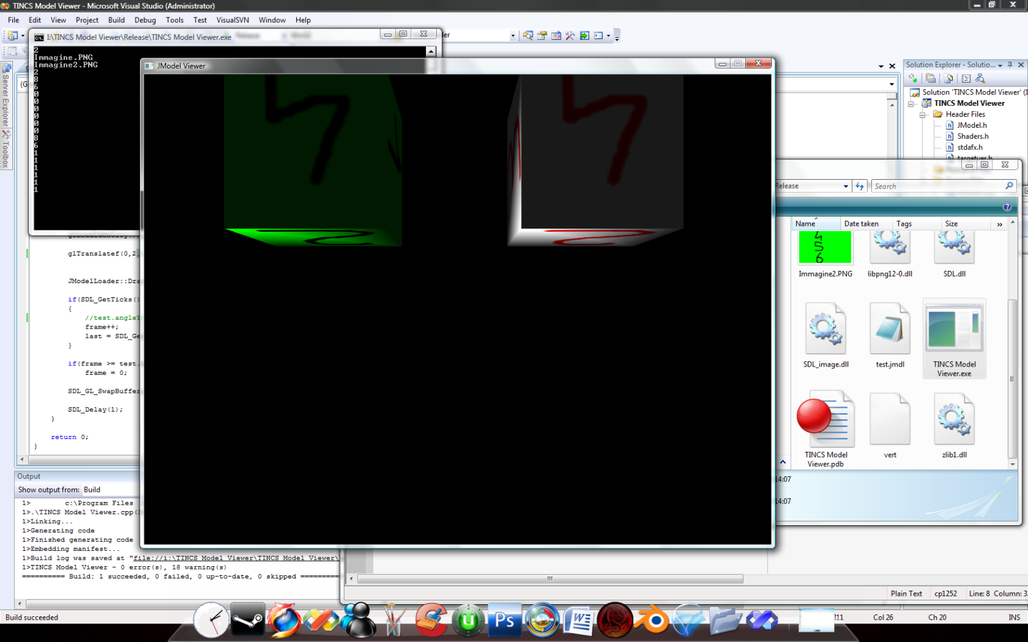Open the Build menu
The image size is (1028, 642).
116,20
